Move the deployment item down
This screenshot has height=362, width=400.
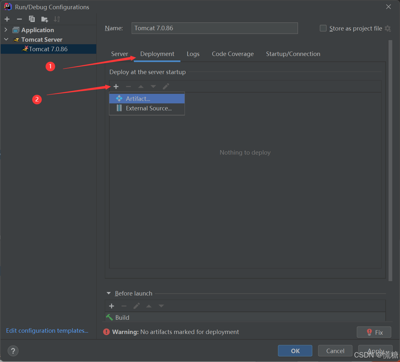point(153,87)
